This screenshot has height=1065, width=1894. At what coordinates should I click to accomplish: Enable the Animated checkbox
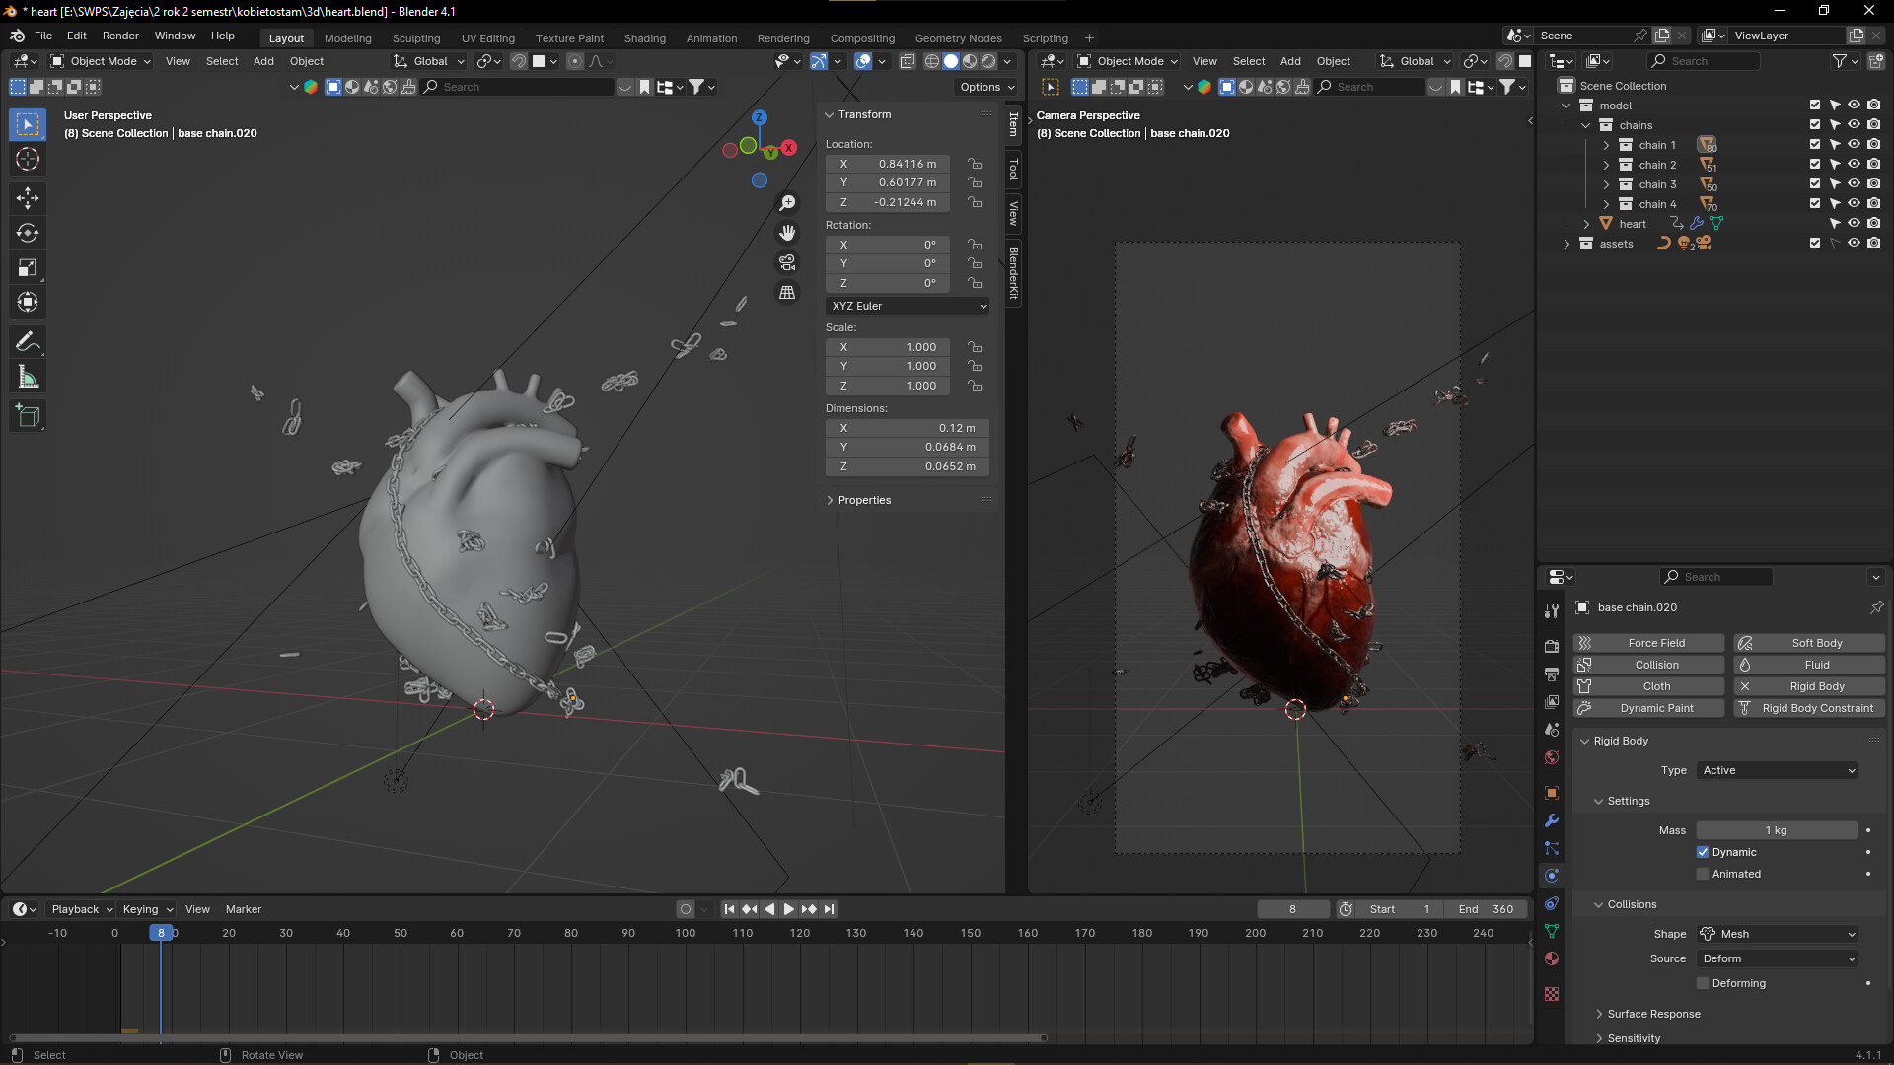pyautogui.click(x=1703, y=874)
